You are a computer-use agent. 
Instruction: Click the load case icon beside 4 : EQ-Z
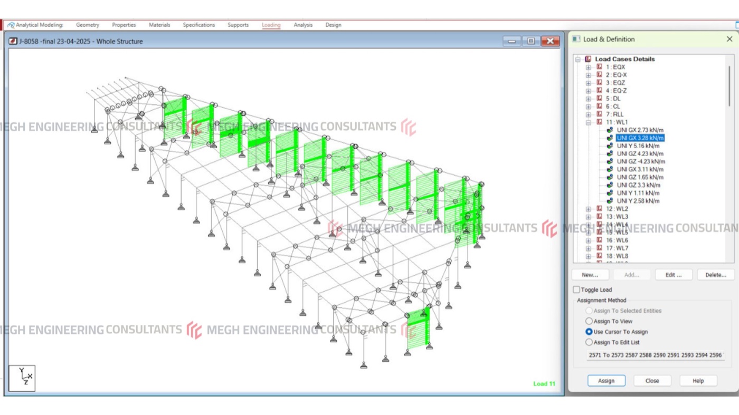point(599,91)
